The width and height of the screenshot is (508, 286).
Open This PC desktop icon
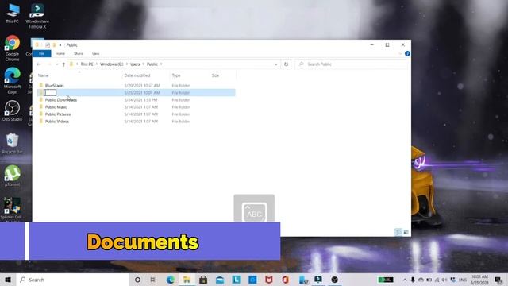pos(13,14)
